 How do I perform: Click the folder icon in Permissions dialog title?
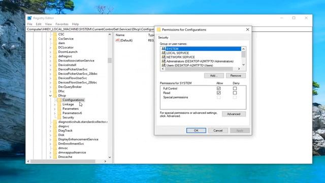tap(159, 29)
